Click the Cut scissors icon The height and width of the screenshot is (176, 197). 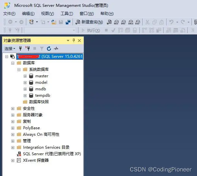tap(147, 22)
